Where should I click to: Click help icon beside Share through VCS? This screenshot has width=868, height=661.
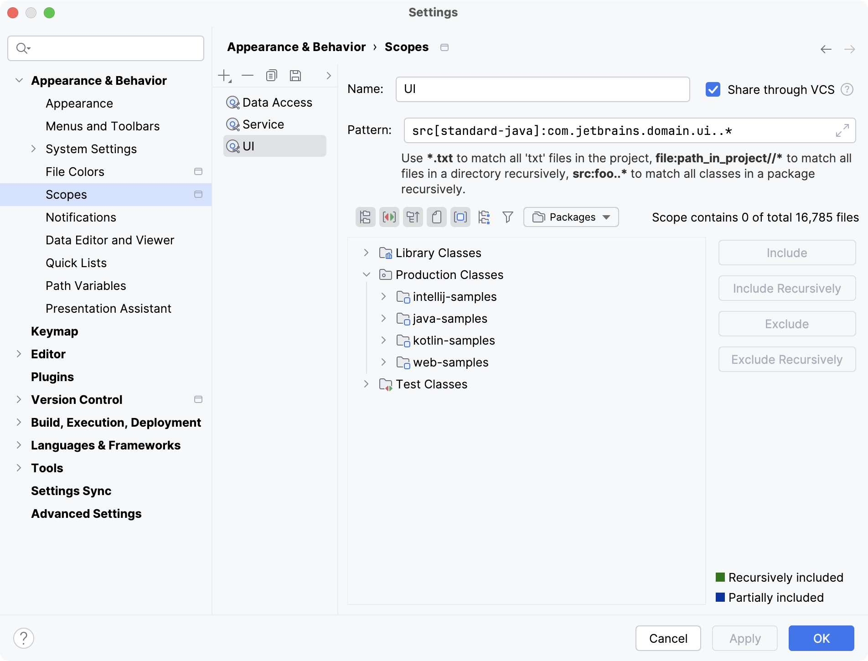[847, 89]
